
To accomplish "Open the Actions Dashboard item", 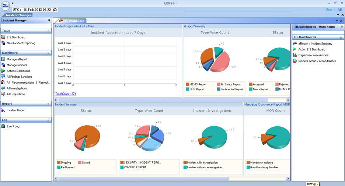I will coord(18,71).
